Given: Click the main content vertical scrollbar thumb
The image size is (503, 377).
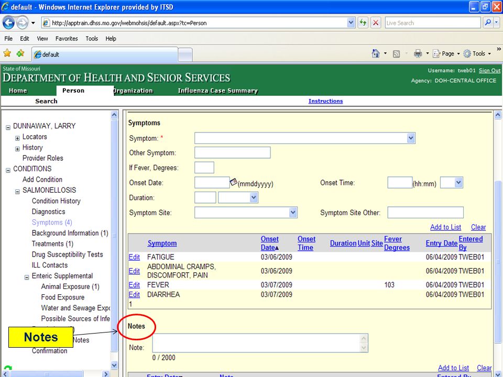Looking at the screenshot, I should [498, 261].
